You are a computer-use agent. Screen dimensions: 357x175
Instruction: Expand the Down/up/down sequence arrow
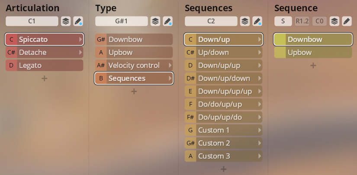click(260, 78)
